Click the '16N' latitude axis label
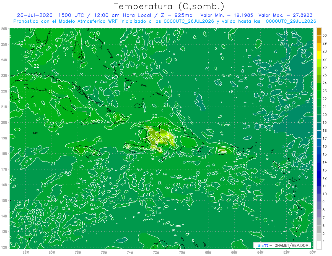 pyautogui.click(x=4, y=185)
